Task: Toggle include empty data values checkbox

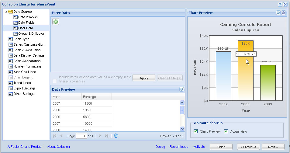Action: tap(55, 81)
